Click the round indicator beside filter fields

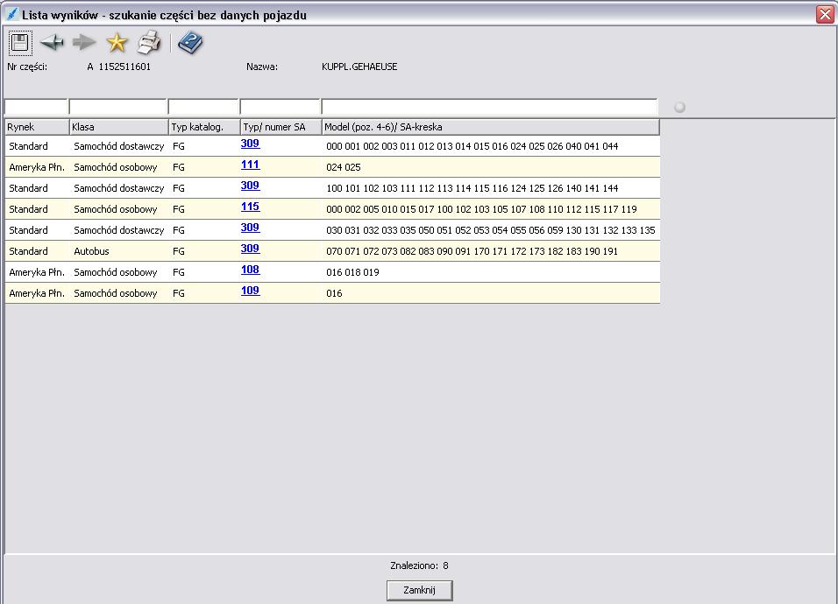[x=679, y=107]
